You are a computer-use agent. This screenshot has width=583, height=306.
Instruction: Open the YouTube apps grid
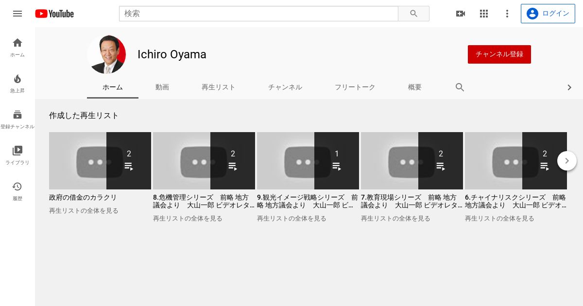483,14
